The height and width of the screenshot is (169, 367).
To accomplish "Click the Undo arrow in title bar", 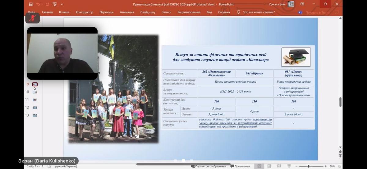I will (x=38, y=4).
